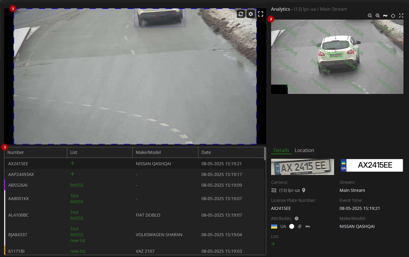Open the analytics vehicle snapshot image
The image size is (409, 257).
coord(337,57)
